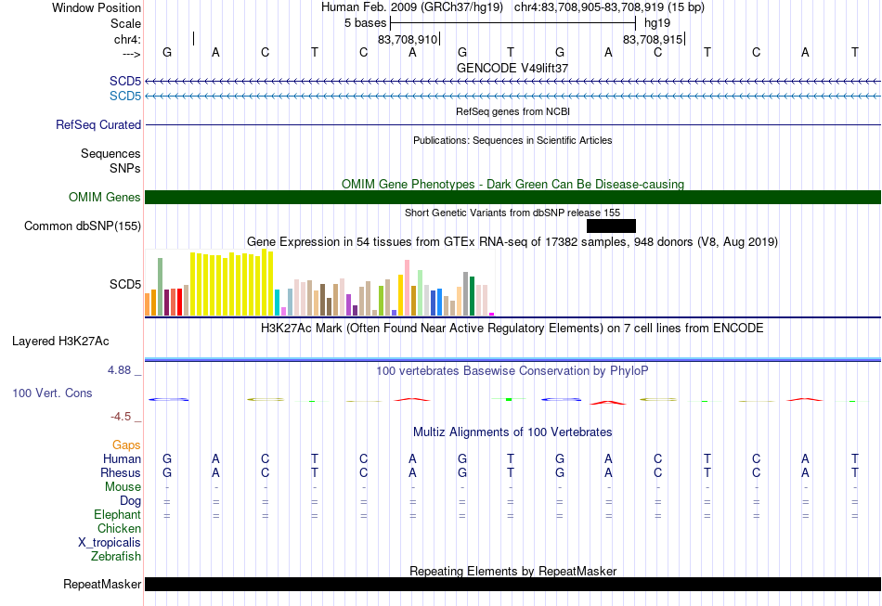Open the RefSeq Curated track label

point(97,124)
